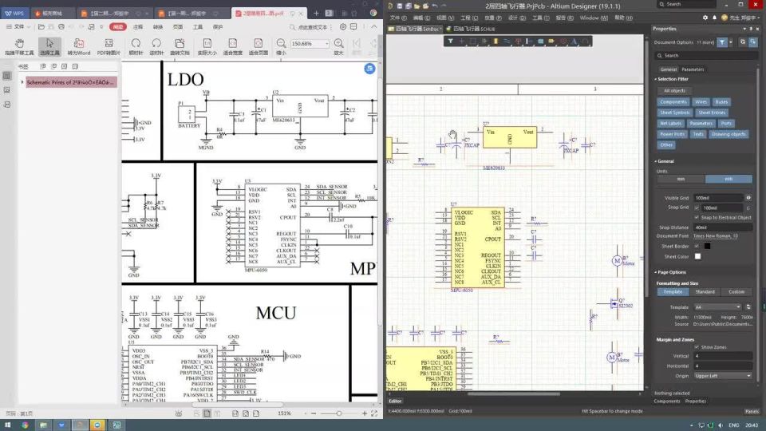Select mm units toggle
Image resolution: width=766 pixels, height=431 pixels.
tap(681, 179)
